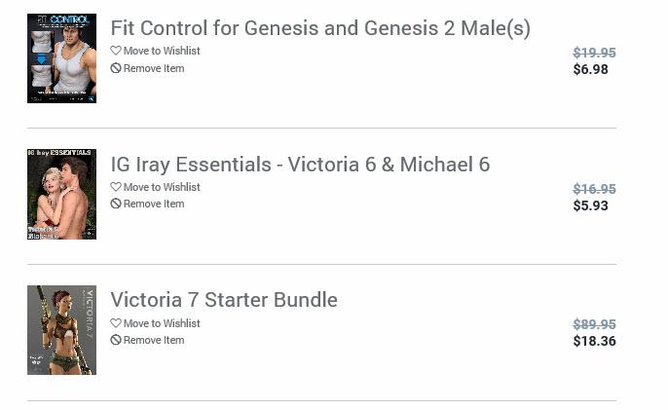Click the Victoria 7 Starter Bundle thumbnail

[x=61, y=330]
